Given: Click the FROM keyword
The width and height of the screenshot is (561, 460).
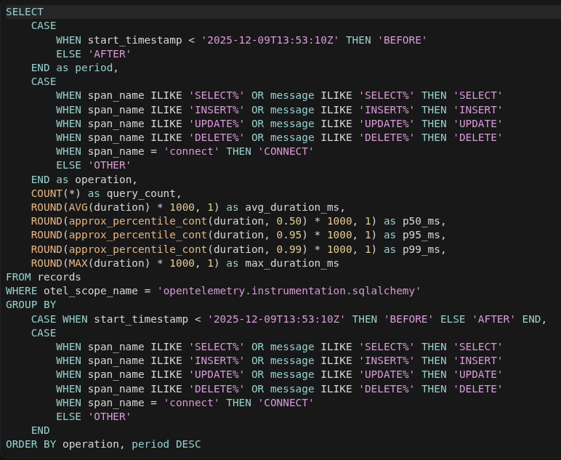Looking at the screenshot, I should point(18,277).
